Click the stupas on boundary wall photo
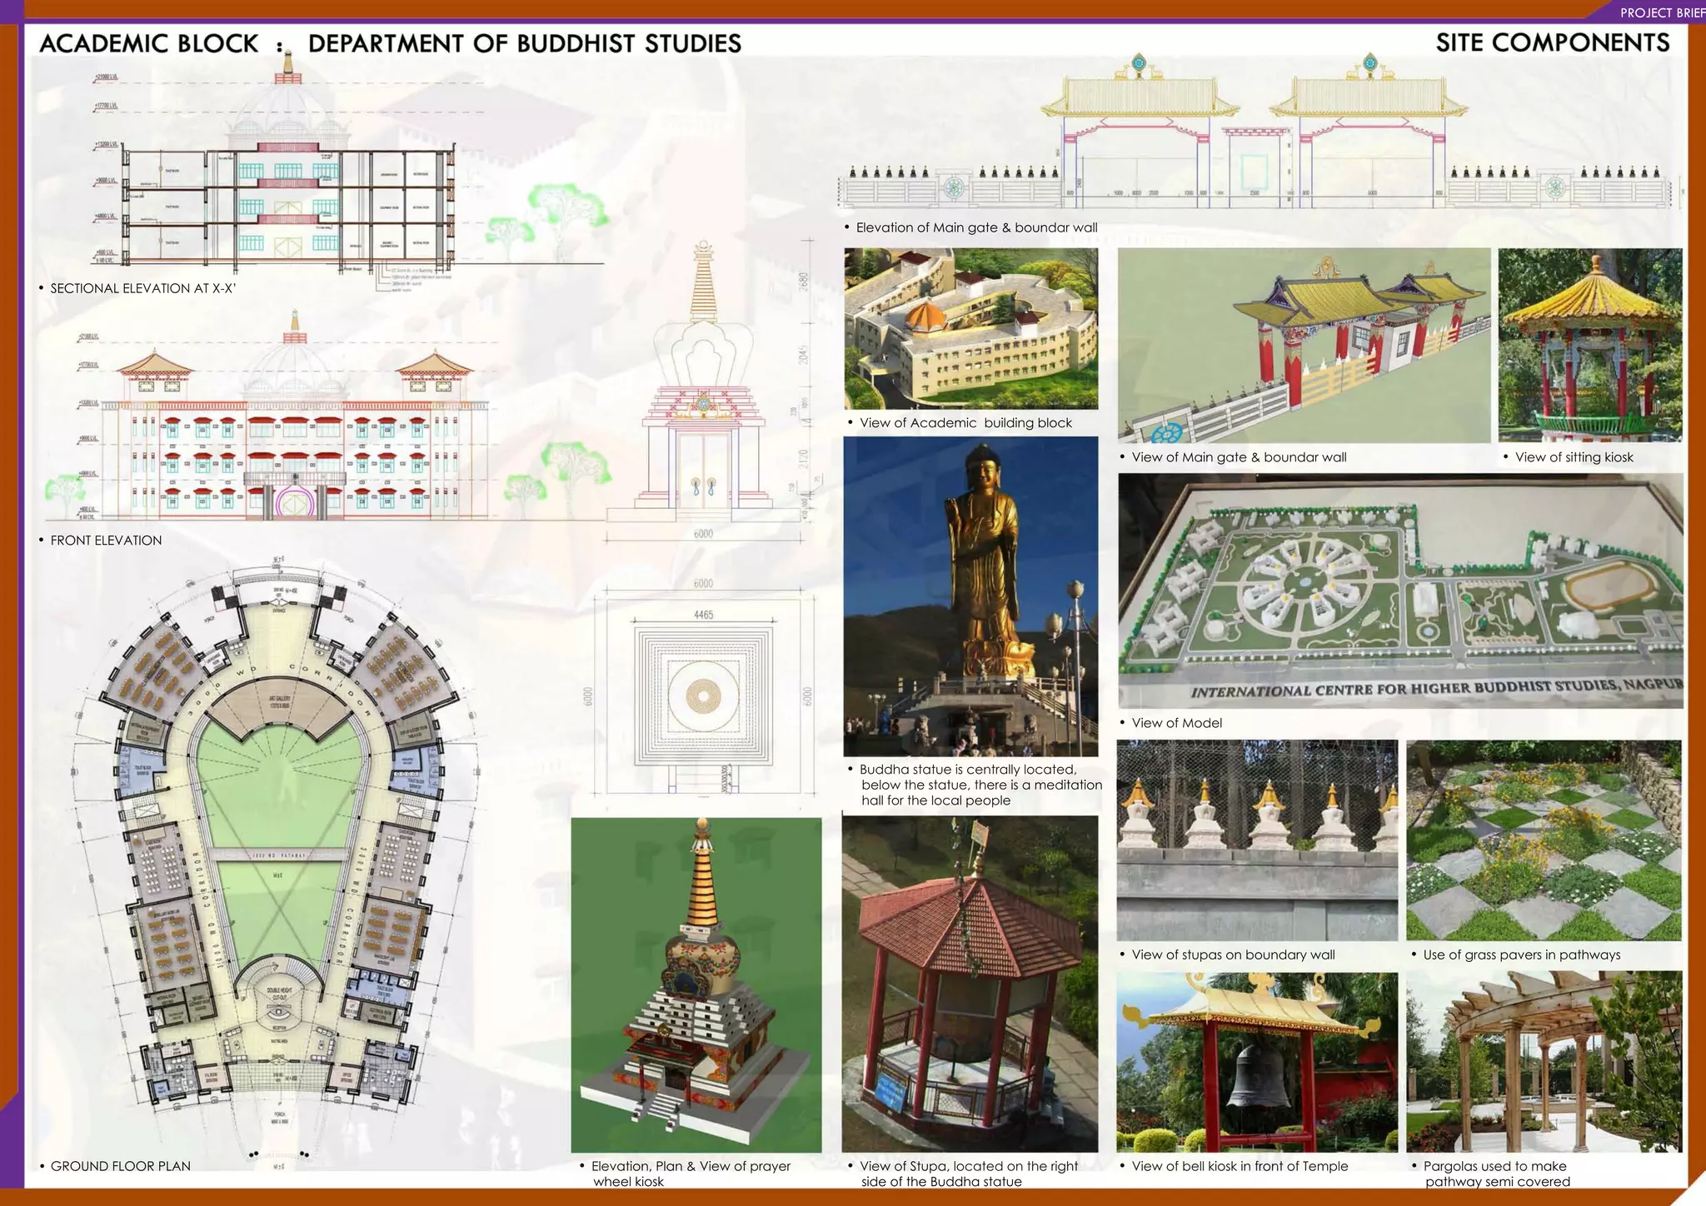Viewport: 1706px width, 1206px height. coord(1257,840)
